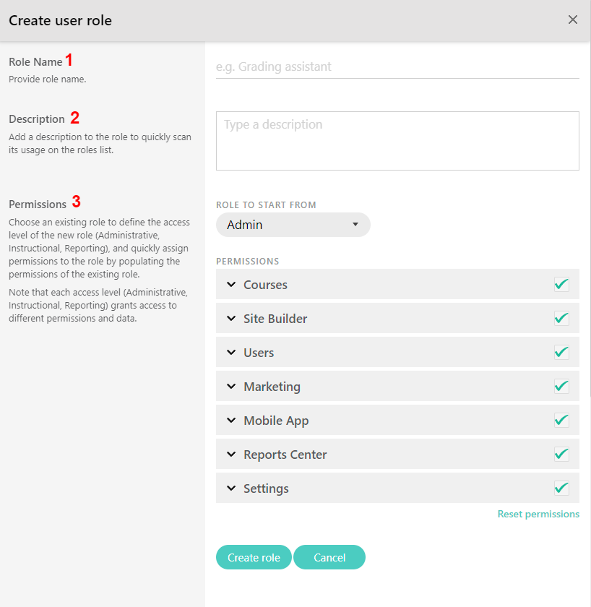
Task: Expand the Users permissions section
Action: (231, 352)
